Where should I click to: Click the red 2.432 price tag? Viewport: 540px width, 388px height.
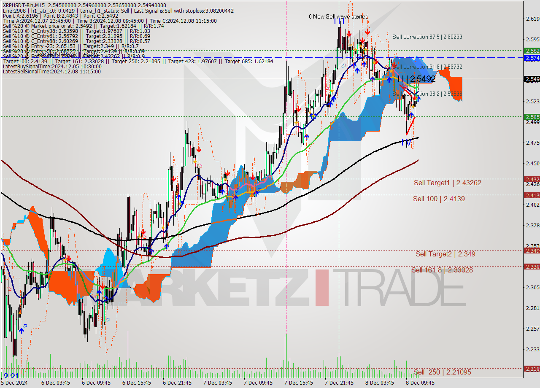coord(532,179)
